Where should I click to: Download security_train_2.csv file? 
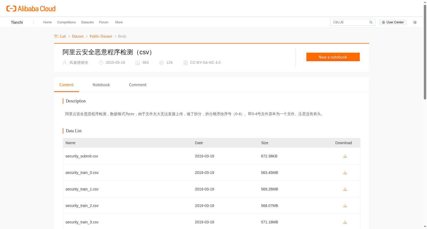point(345,206)
